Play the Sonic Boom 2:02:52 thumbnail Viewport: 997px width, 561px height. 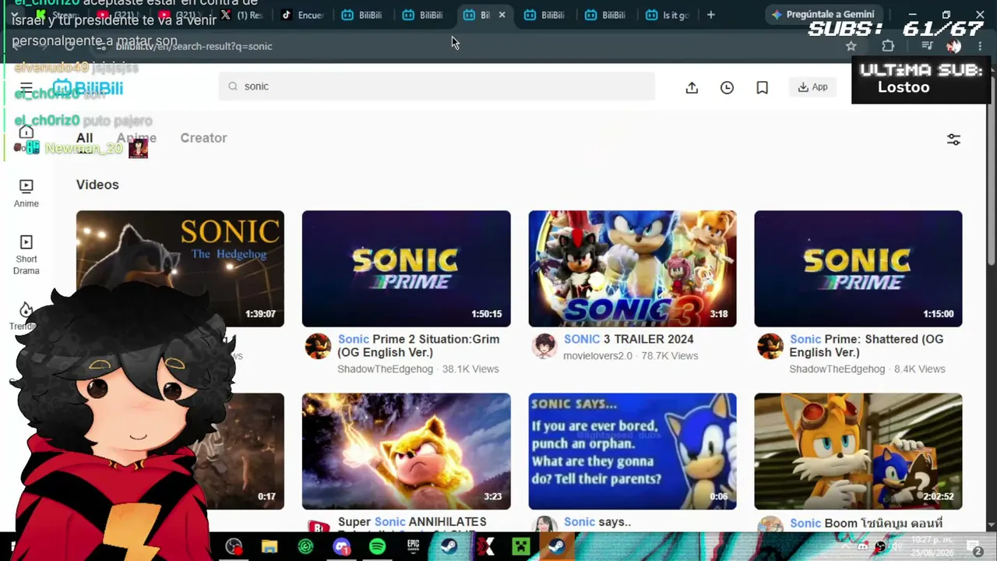tap(858, 451)
